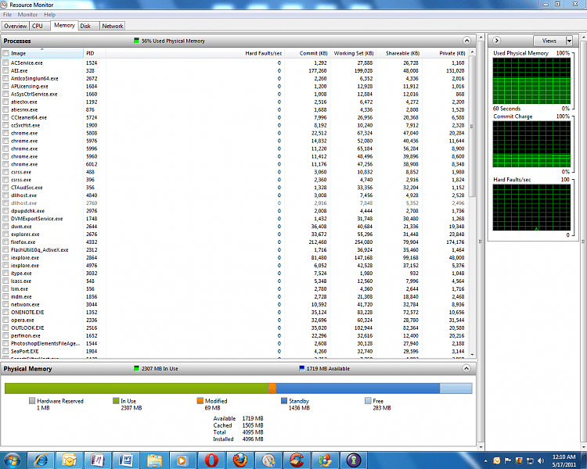The width and height of the screenshot is (587, 469).
Task: Collapse the Processes section
Action: click(466, 41)
